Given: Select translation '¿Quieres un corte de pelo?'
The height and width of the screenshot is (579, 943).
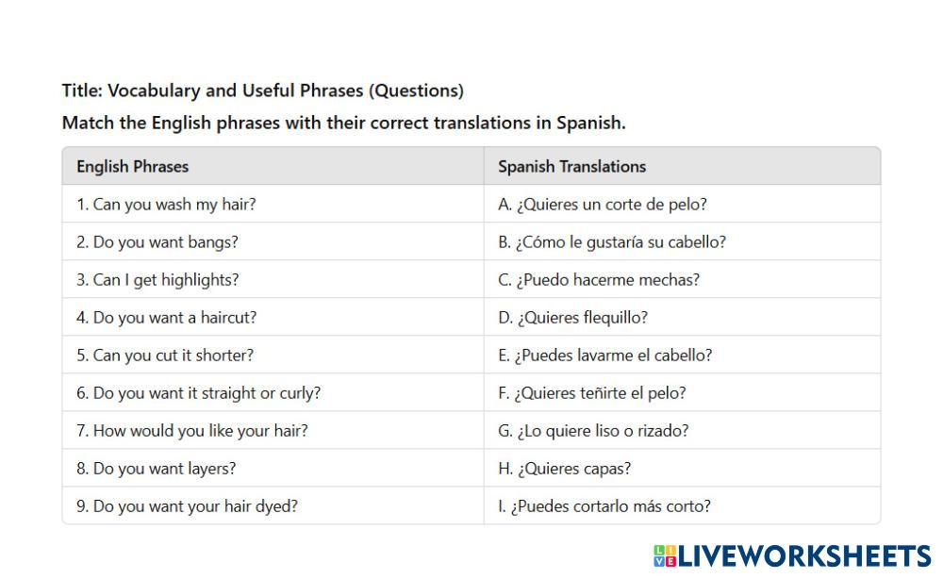Looking at the screenshot, I should click(x=603, y=205).
